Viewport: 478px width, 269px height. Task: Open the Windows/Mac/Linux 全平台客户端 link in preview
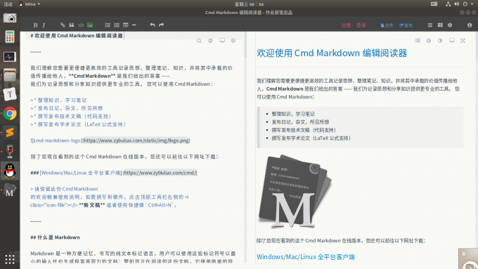point(306,257)
